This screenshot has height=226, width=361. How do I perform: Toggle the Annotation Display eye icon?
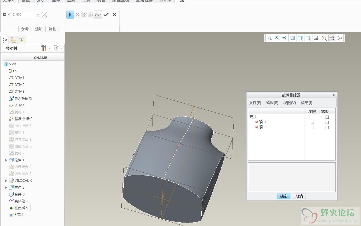click(x=332, y=38)
